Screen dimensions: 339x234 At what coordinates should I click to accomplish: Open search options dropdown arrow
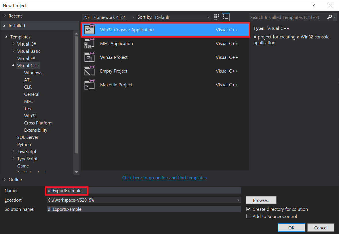(x=335, y=17)
